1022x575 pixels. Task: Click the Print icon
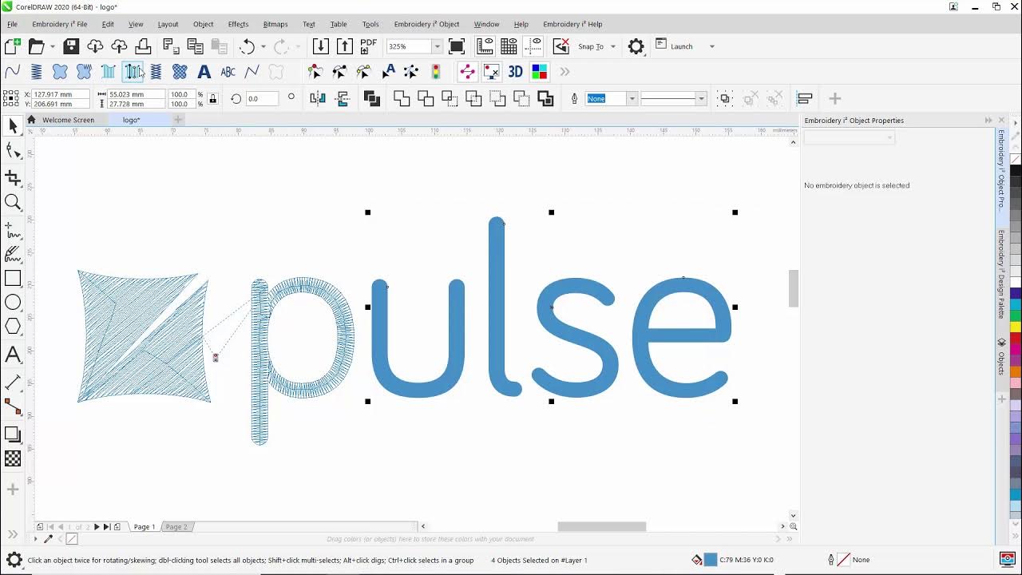[x=143, y=46]
